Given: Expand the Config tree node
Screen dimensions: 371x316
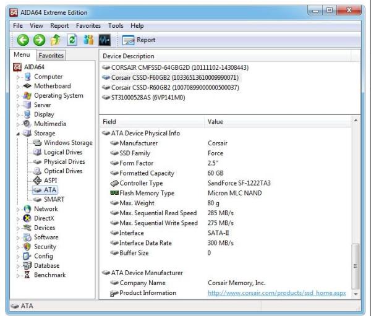Looking at the screenshot, I should tap(18, 257).
